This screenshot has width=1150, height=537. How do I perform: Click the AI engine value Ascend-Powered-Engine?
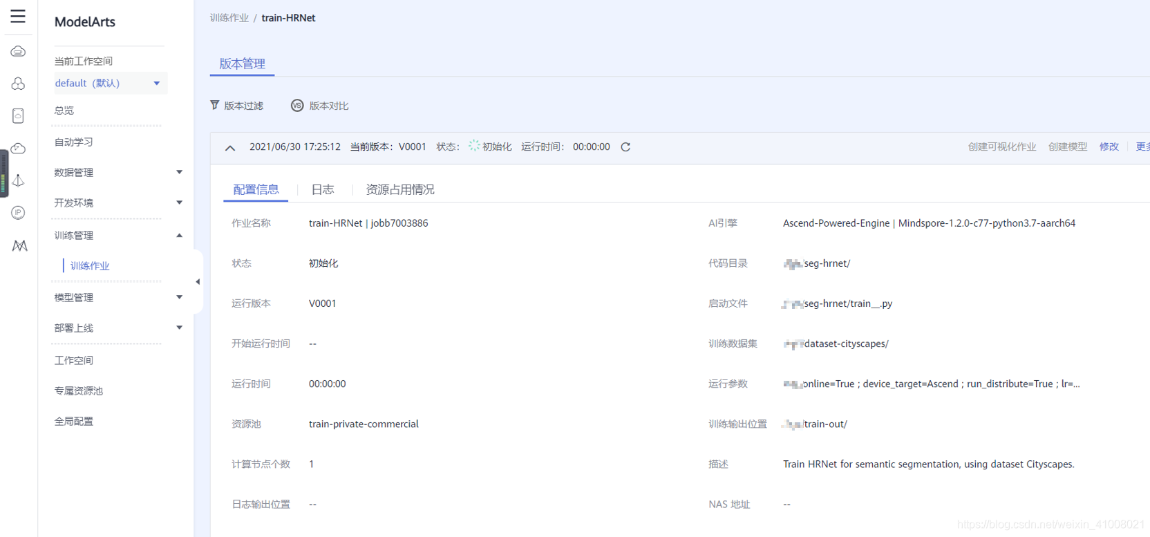coord(929,223)
